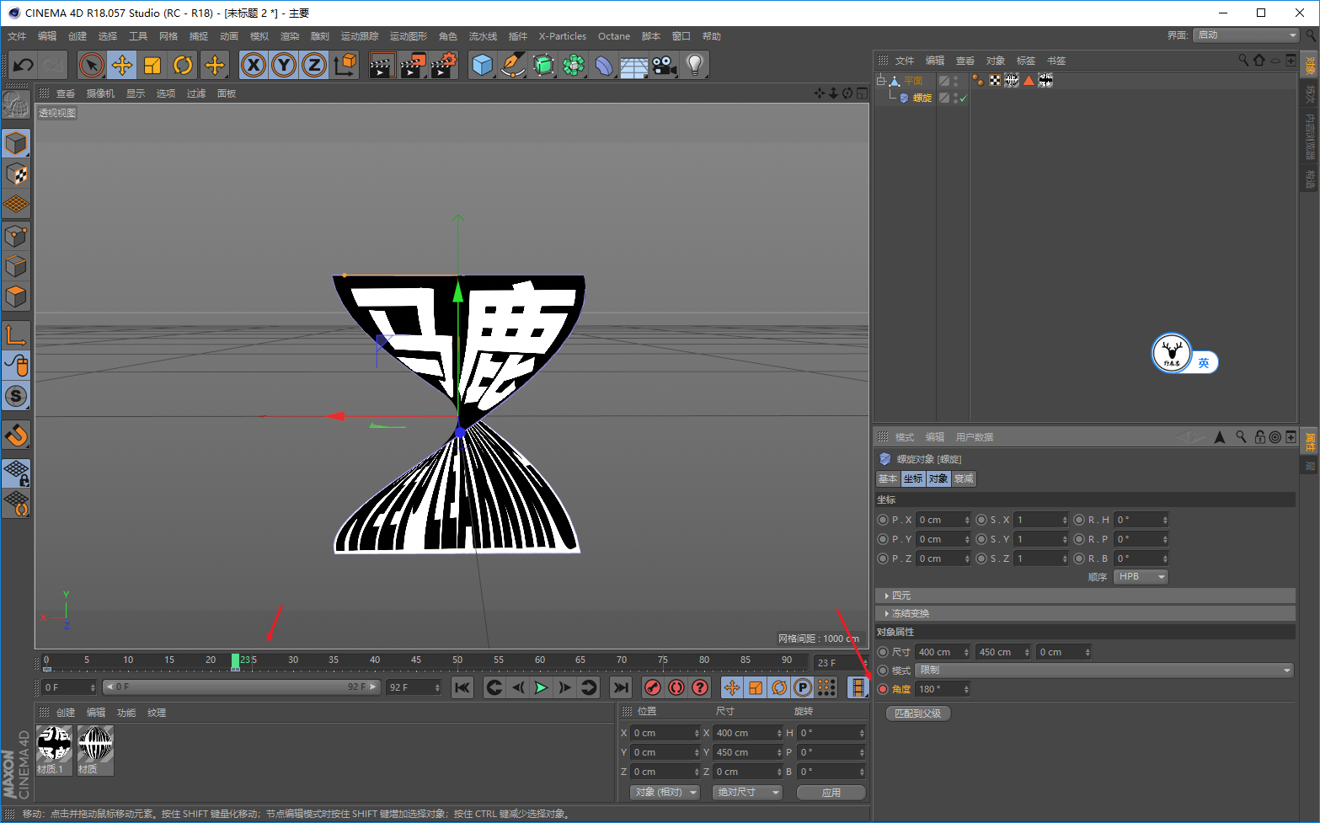The height and width of the screenshot is (823, 1320).
Task: Open the 顺序 HPB dropdown
Action: click(1141, 577)
